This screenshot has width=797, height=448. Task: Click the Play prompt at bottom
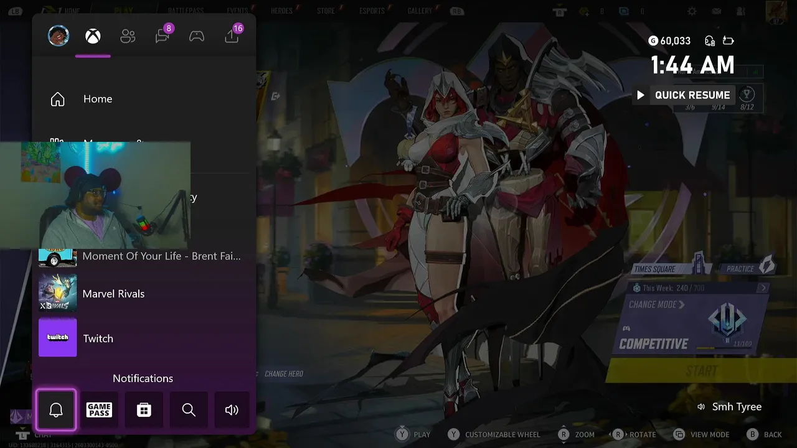coord(413,434)
